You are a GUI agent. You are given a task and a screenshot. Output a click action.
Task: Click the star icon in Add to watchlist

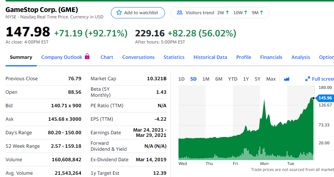(x=119, y=12)
